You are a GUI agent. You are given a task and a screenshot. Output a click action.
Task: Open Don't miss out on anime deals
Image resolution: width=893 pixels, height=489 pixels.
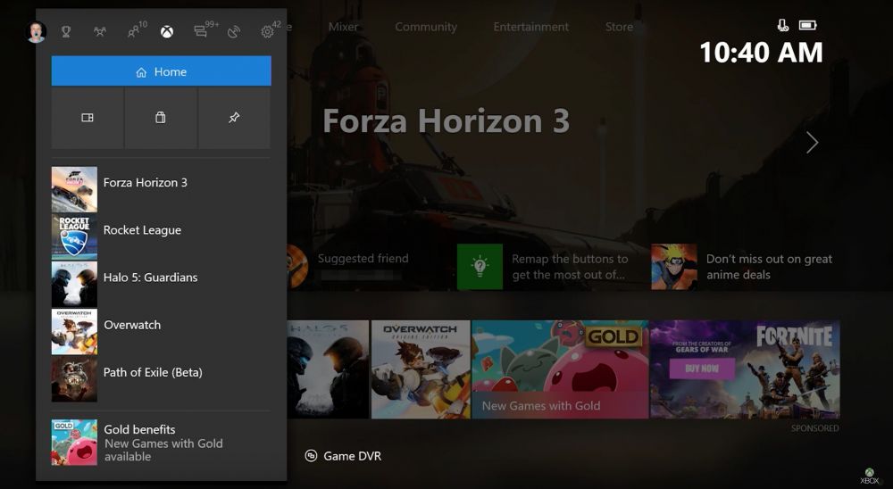tap(770, 267)
